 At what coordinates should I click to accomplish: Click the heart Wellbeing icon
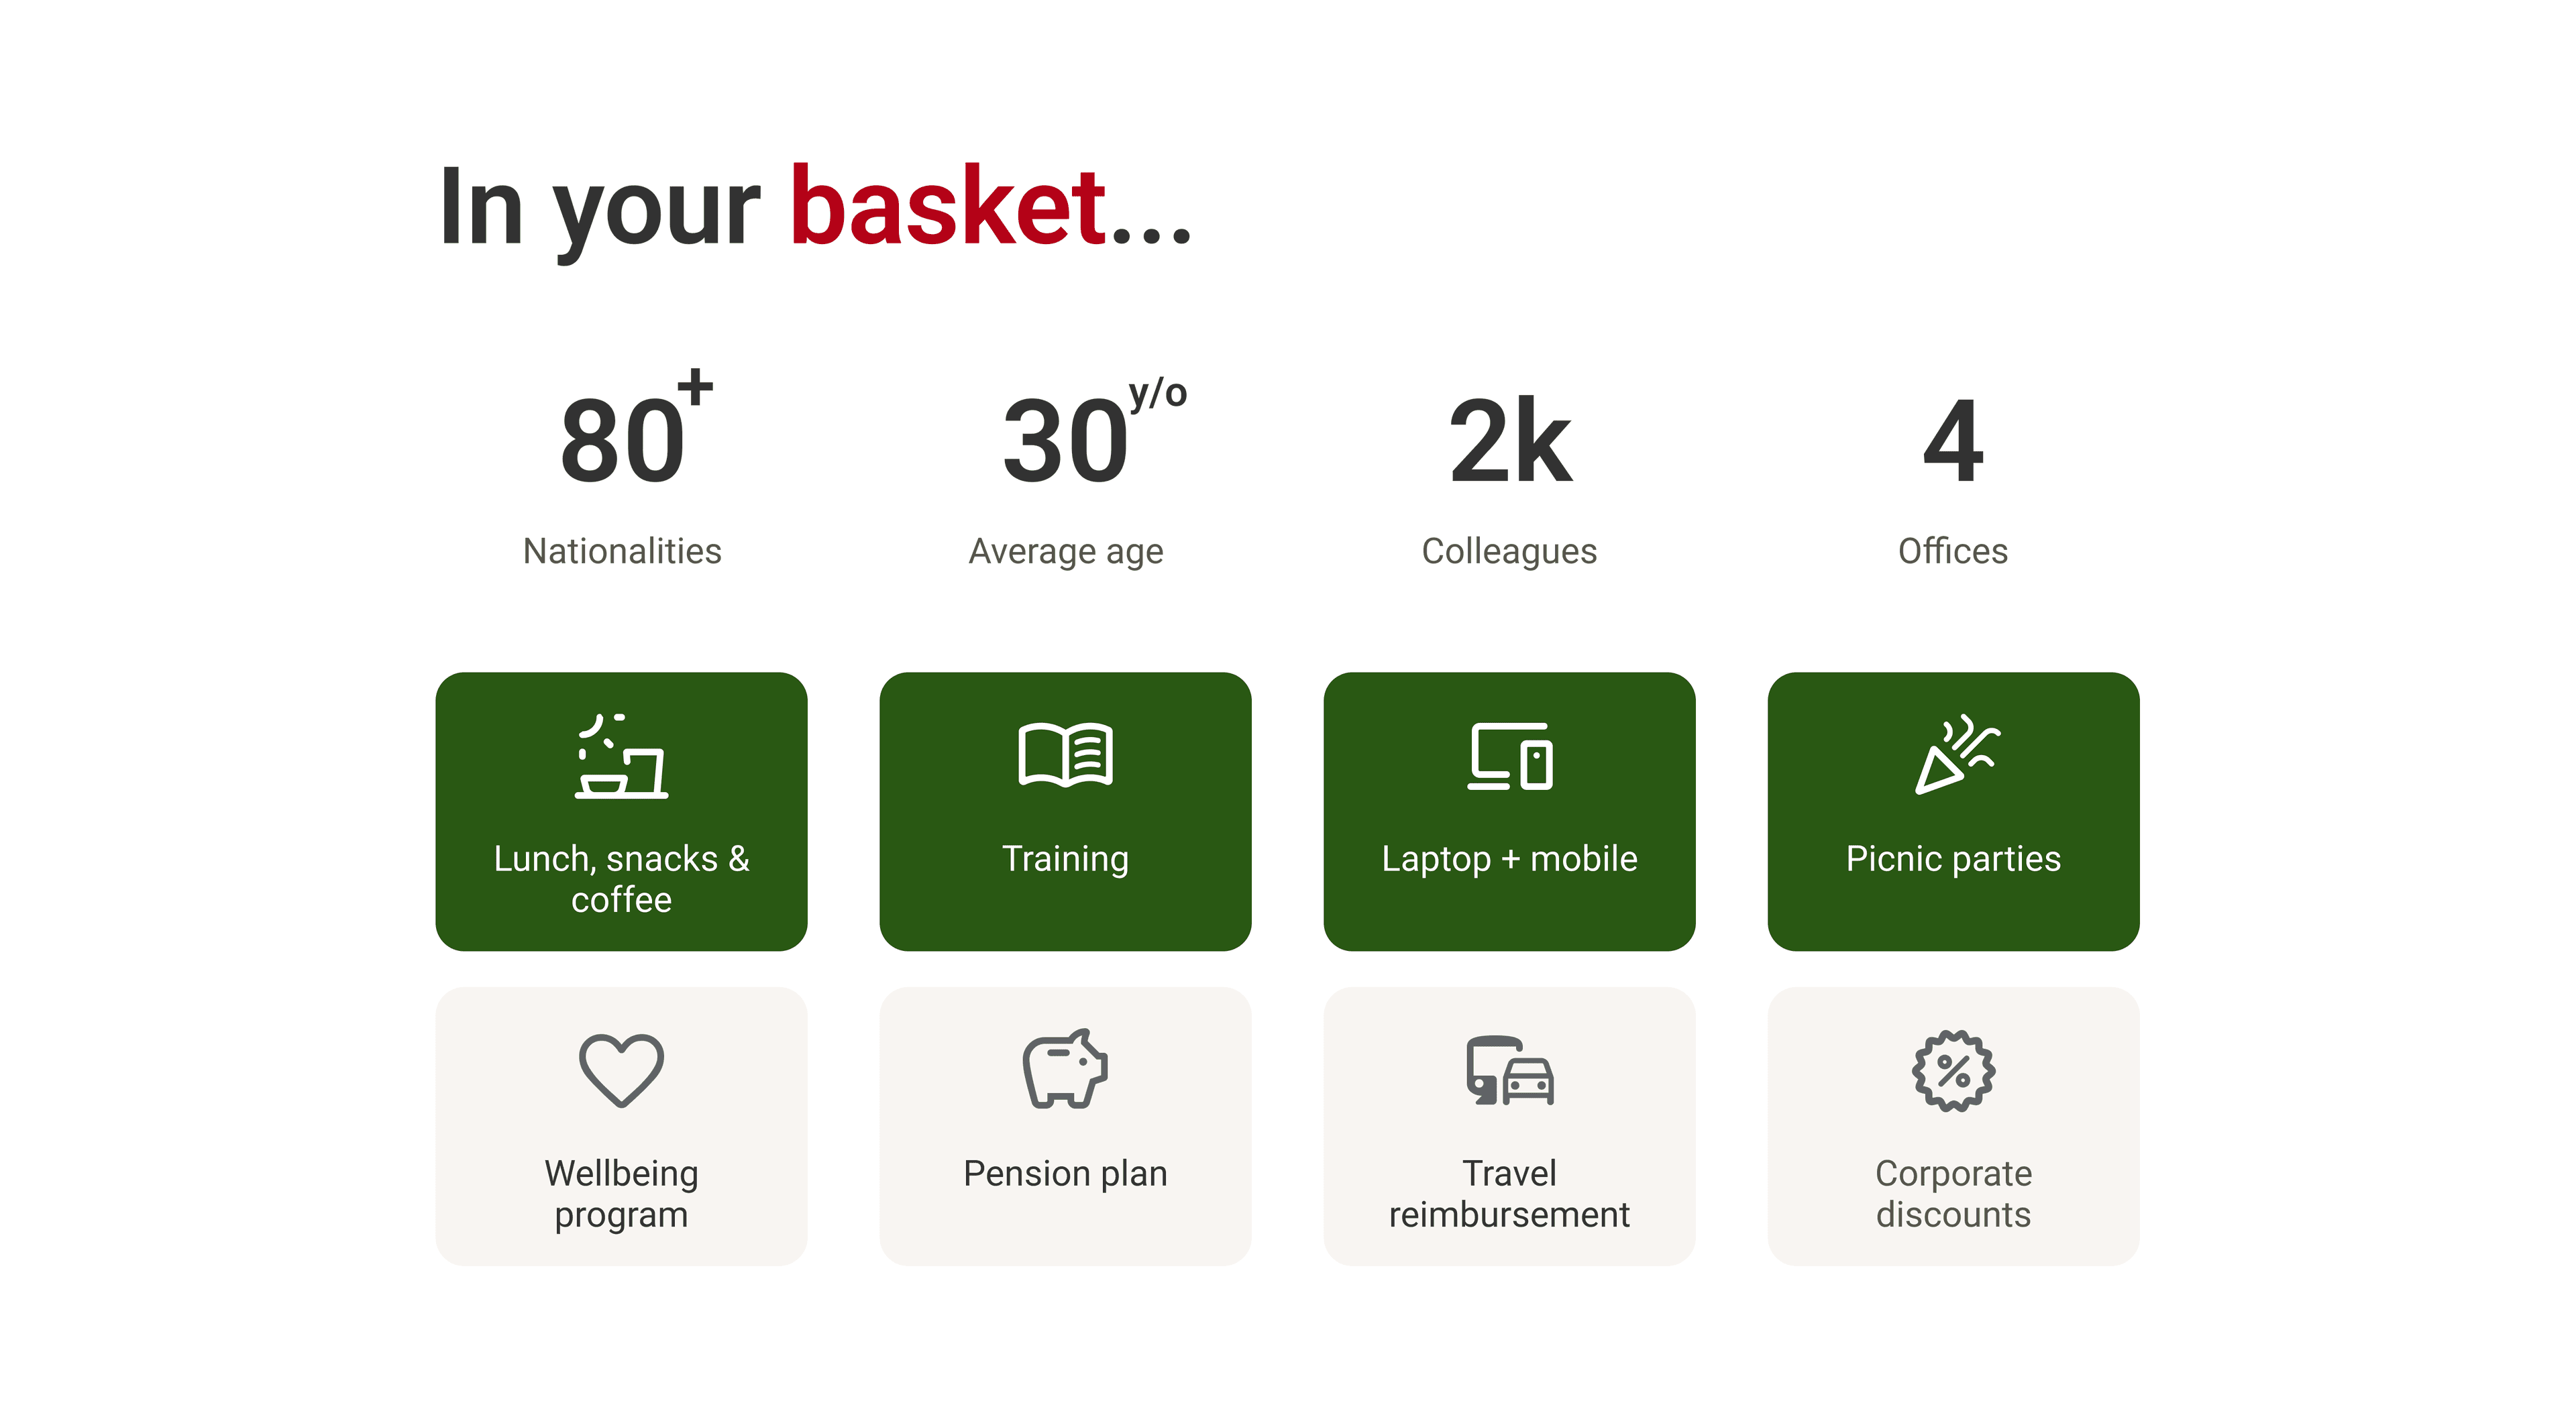click(621, 1070)
